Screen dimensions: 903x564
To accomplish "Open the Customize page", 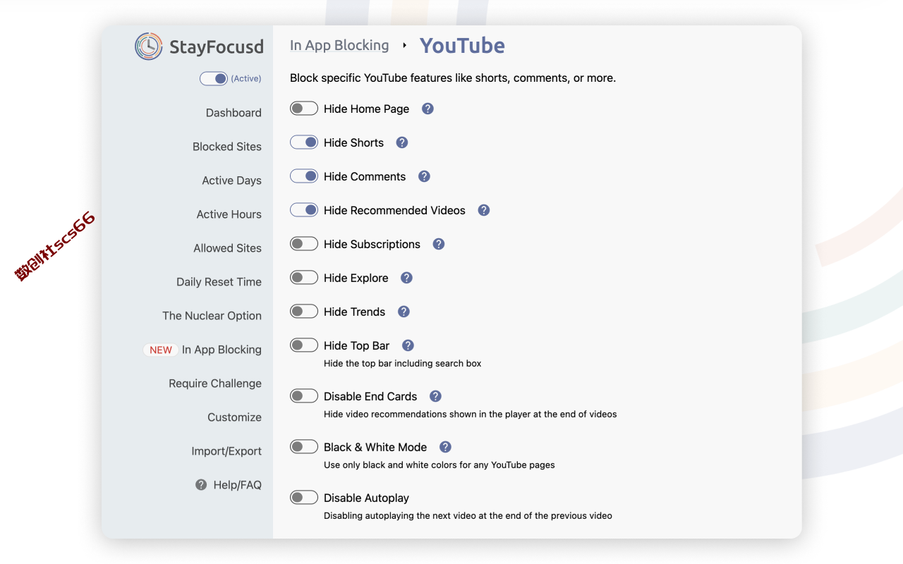I will (x=234, y=417).
